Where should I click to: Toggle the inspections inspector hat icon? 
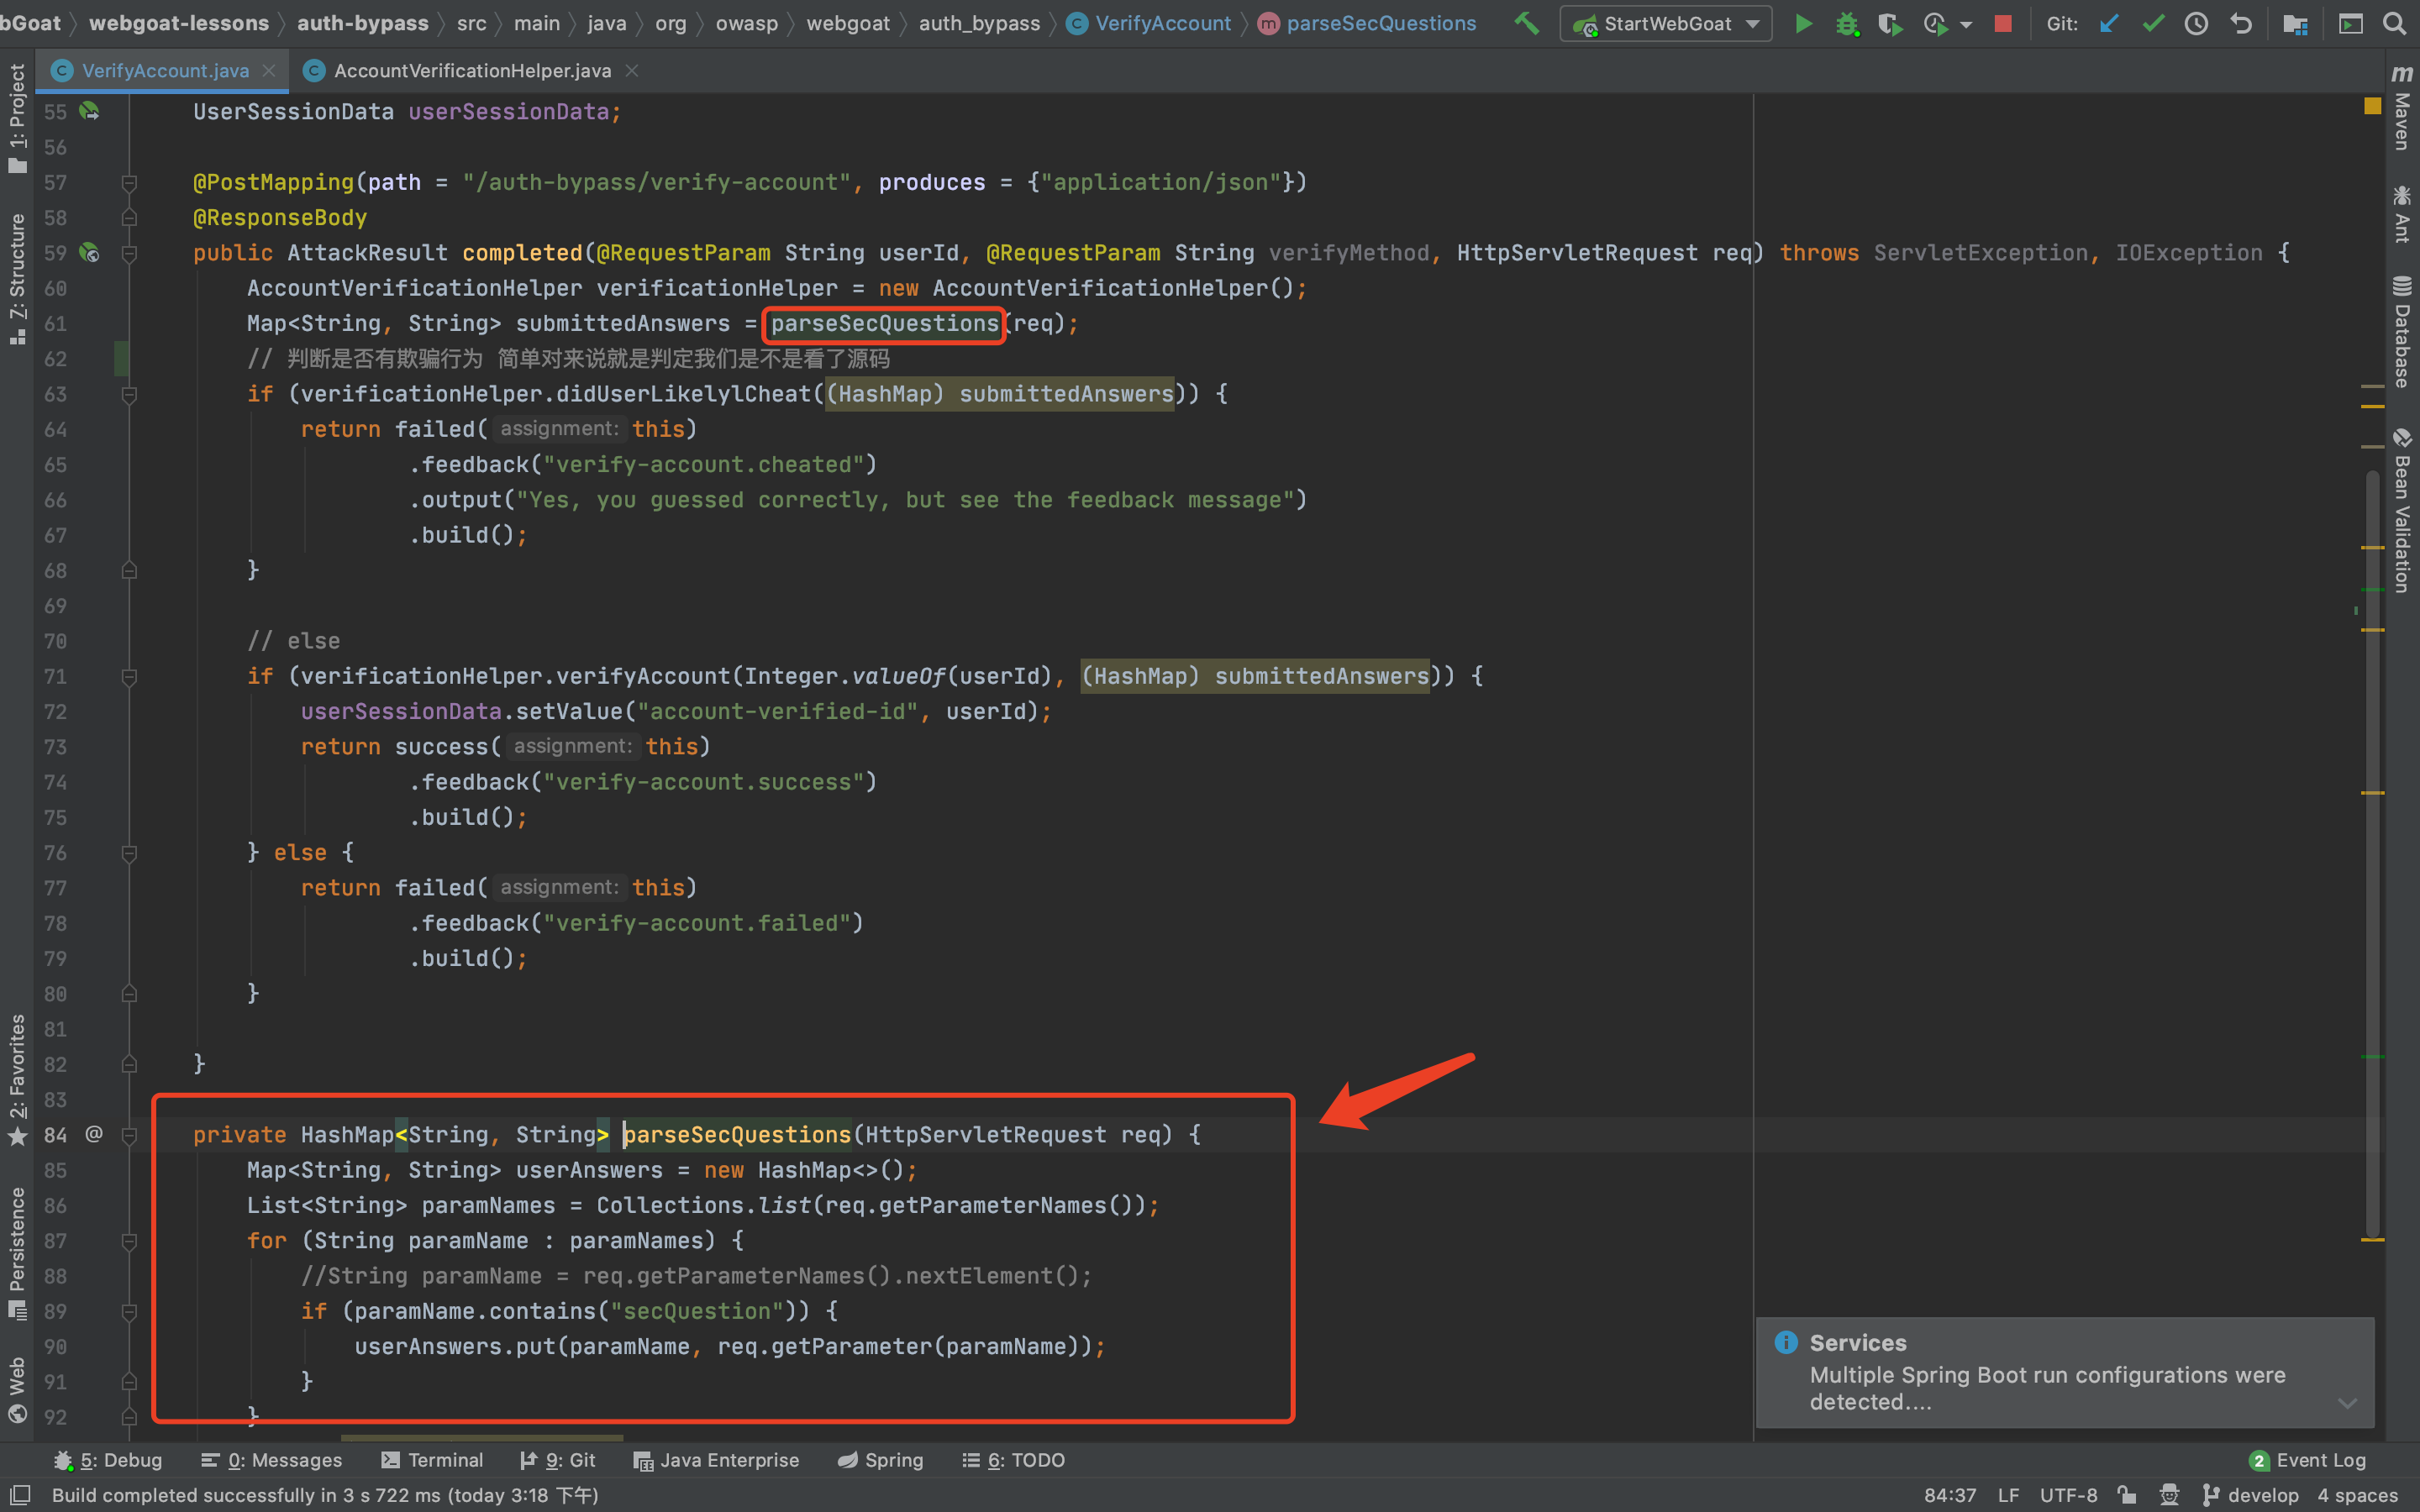[2169, 1495]
